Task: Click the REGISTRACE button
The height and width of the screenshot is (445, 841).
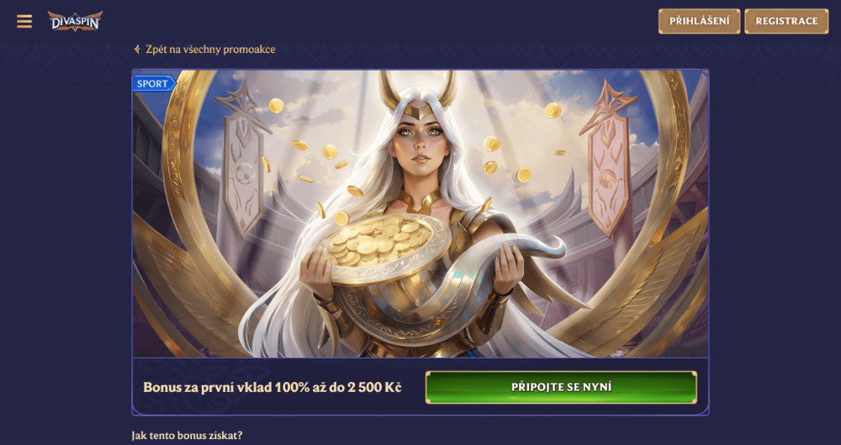Action: click(x=786, y=21)
